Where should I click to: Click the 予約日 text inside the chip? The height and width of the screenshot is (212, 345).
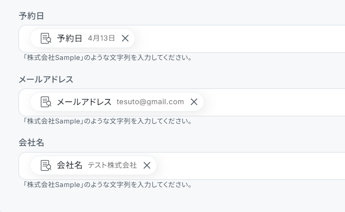point(70,38)
